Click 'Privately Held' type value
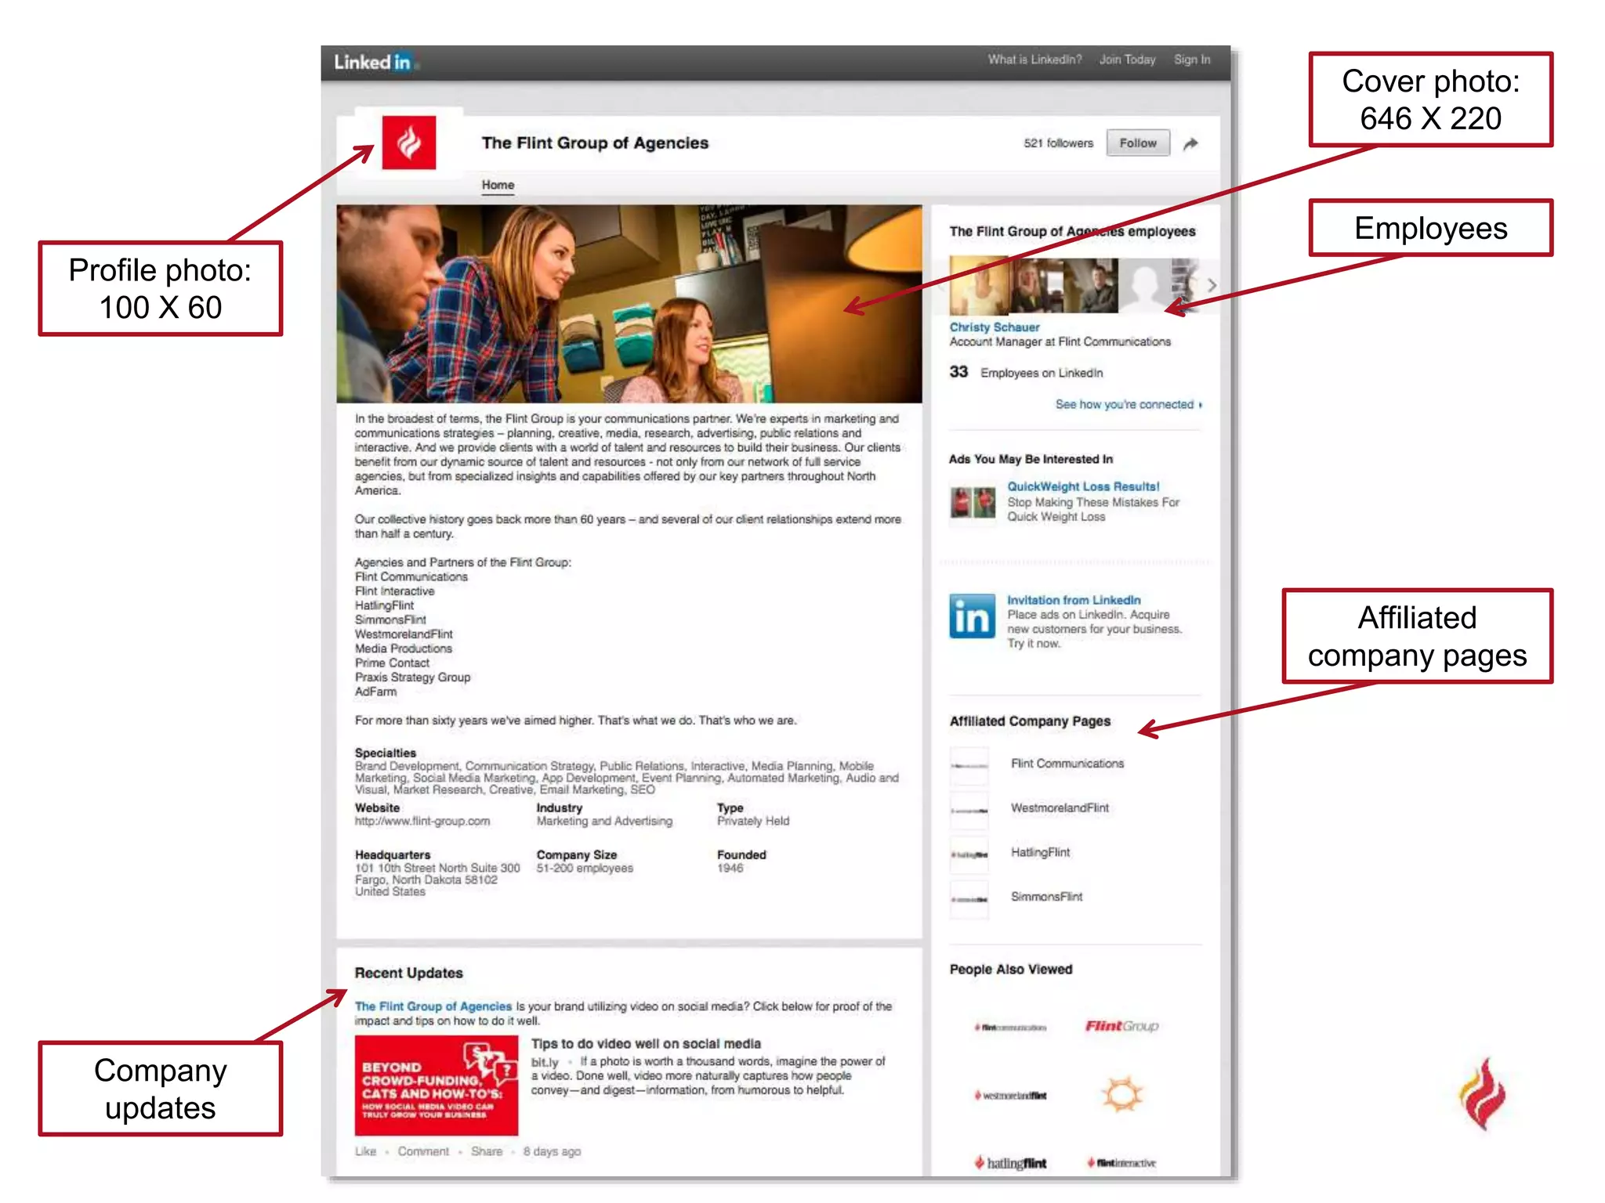 click(x=753, y=821)
